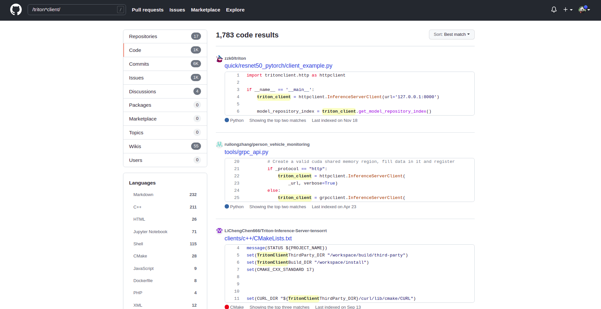Show Marketplace results in sidebar
This screenshot has width=601, height=309.
[165, 119]
